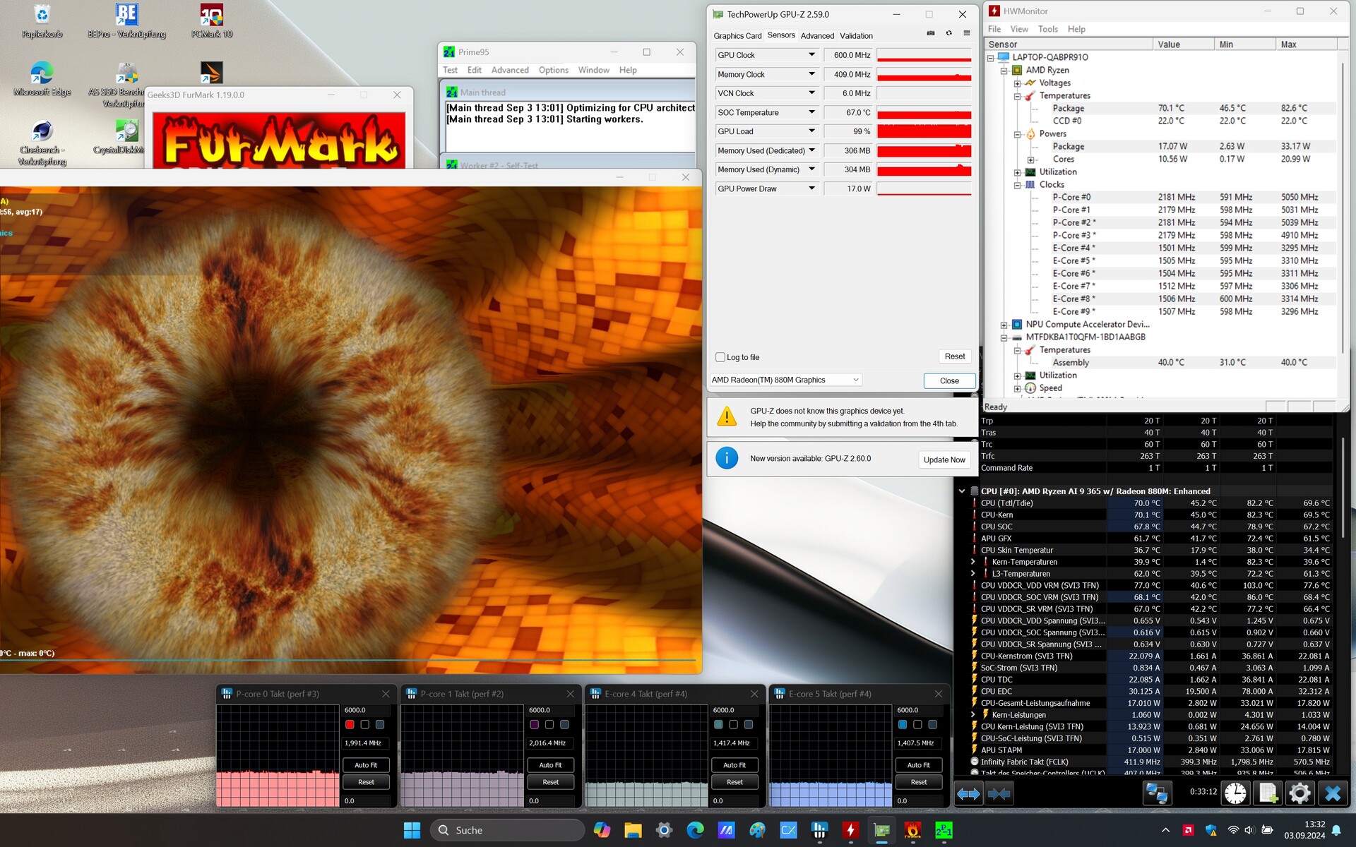
Task: Click GPU-Z refresh sensors icon
Action: tap(948, 33)
